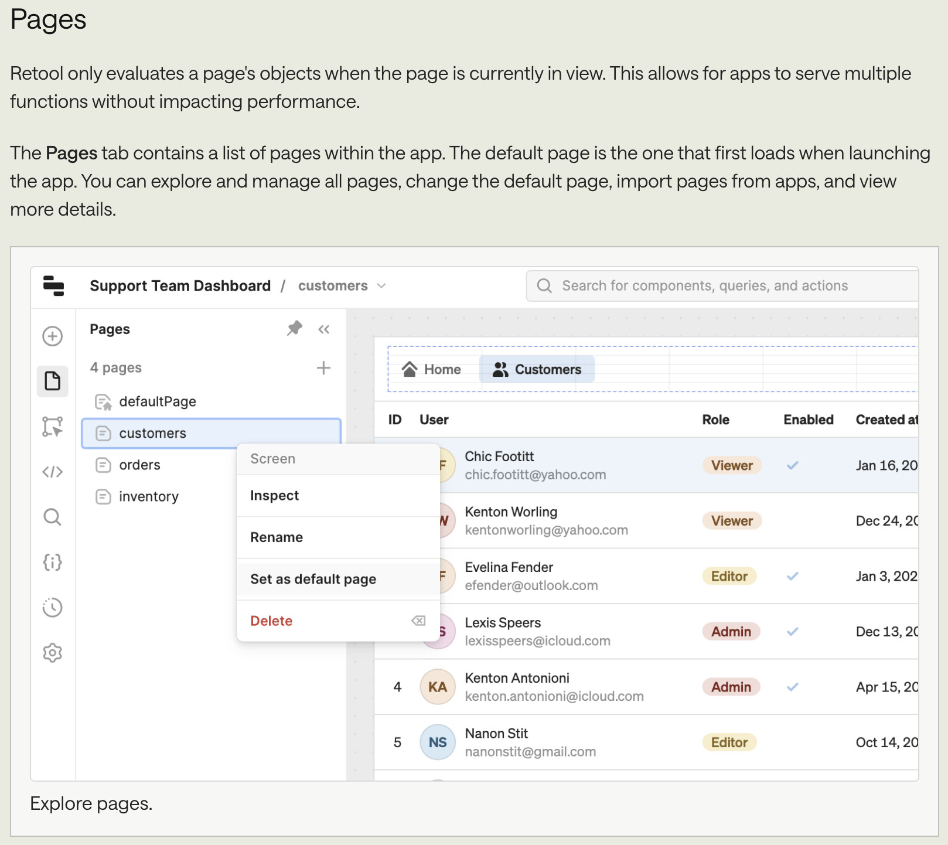The width and height of the screenshot is (948, 845).
Task: Open the component tree icon in sidebar
Action: click(53, 427)
